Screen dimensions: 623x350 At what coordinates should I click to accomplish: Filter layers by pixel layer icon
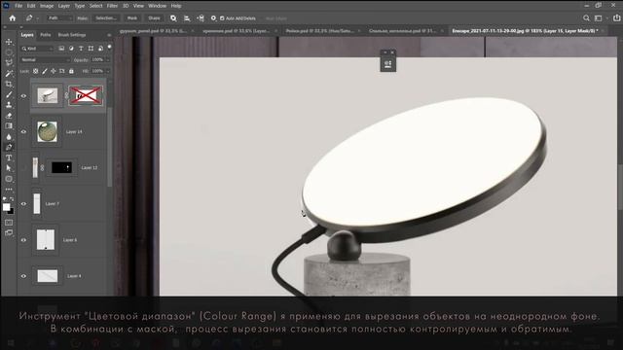pyautogui.click(x=61, y=49)
